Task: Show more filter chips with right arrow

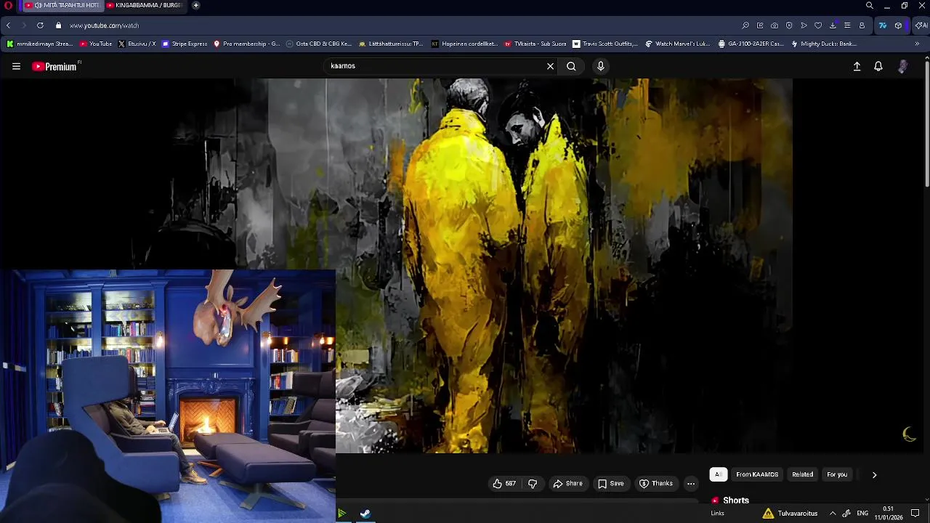Action: coord(874,475)
